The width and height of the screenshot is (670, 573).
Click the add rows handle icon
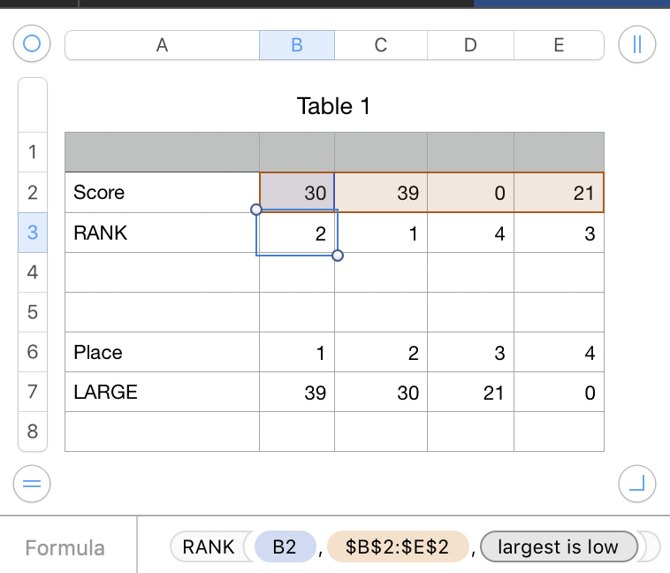point(32,484)
